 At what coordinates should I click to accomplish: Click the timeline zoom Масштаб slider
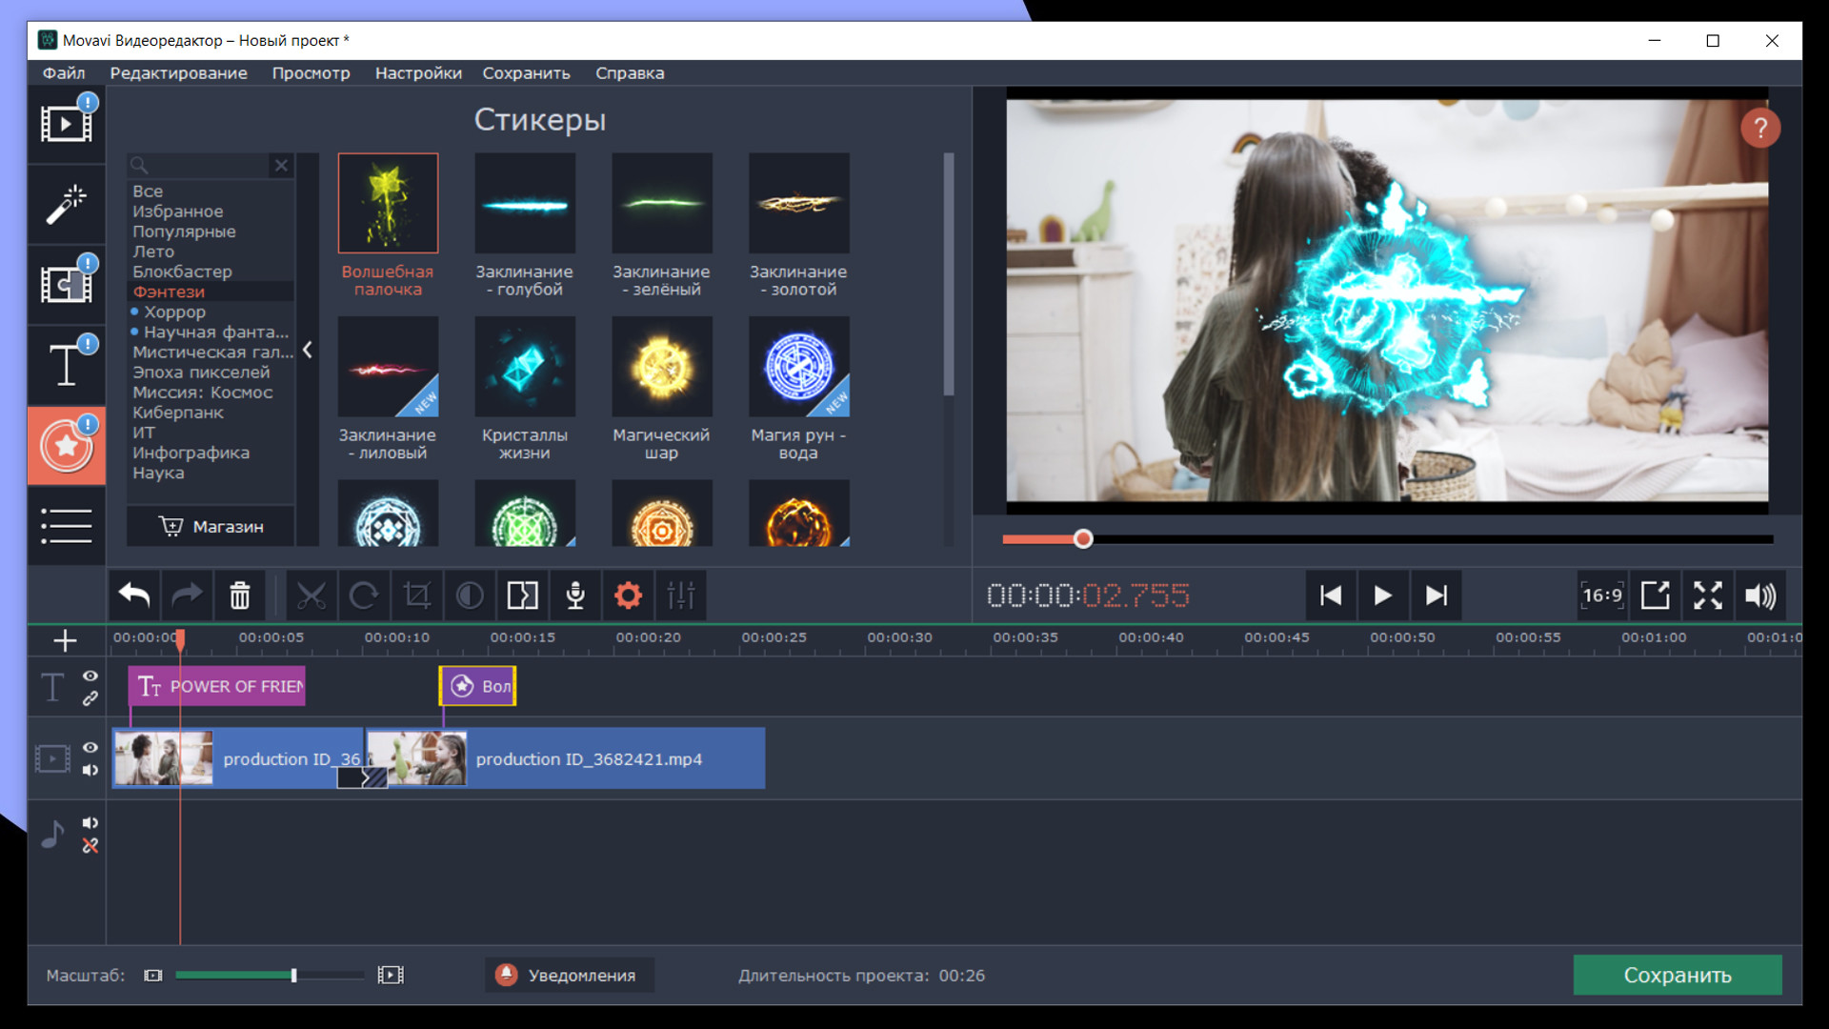270,975
